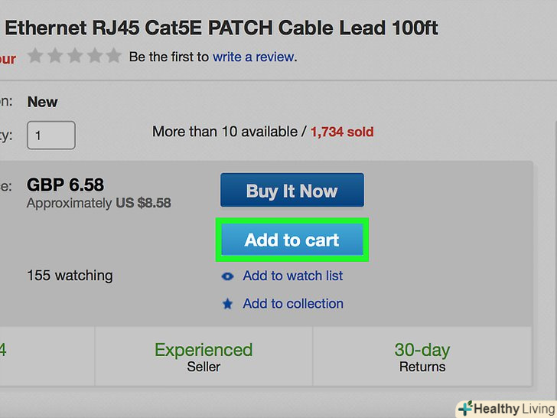Click the GBP 6.58 price text
557x418 pixels.
click(x=66, y=185)
